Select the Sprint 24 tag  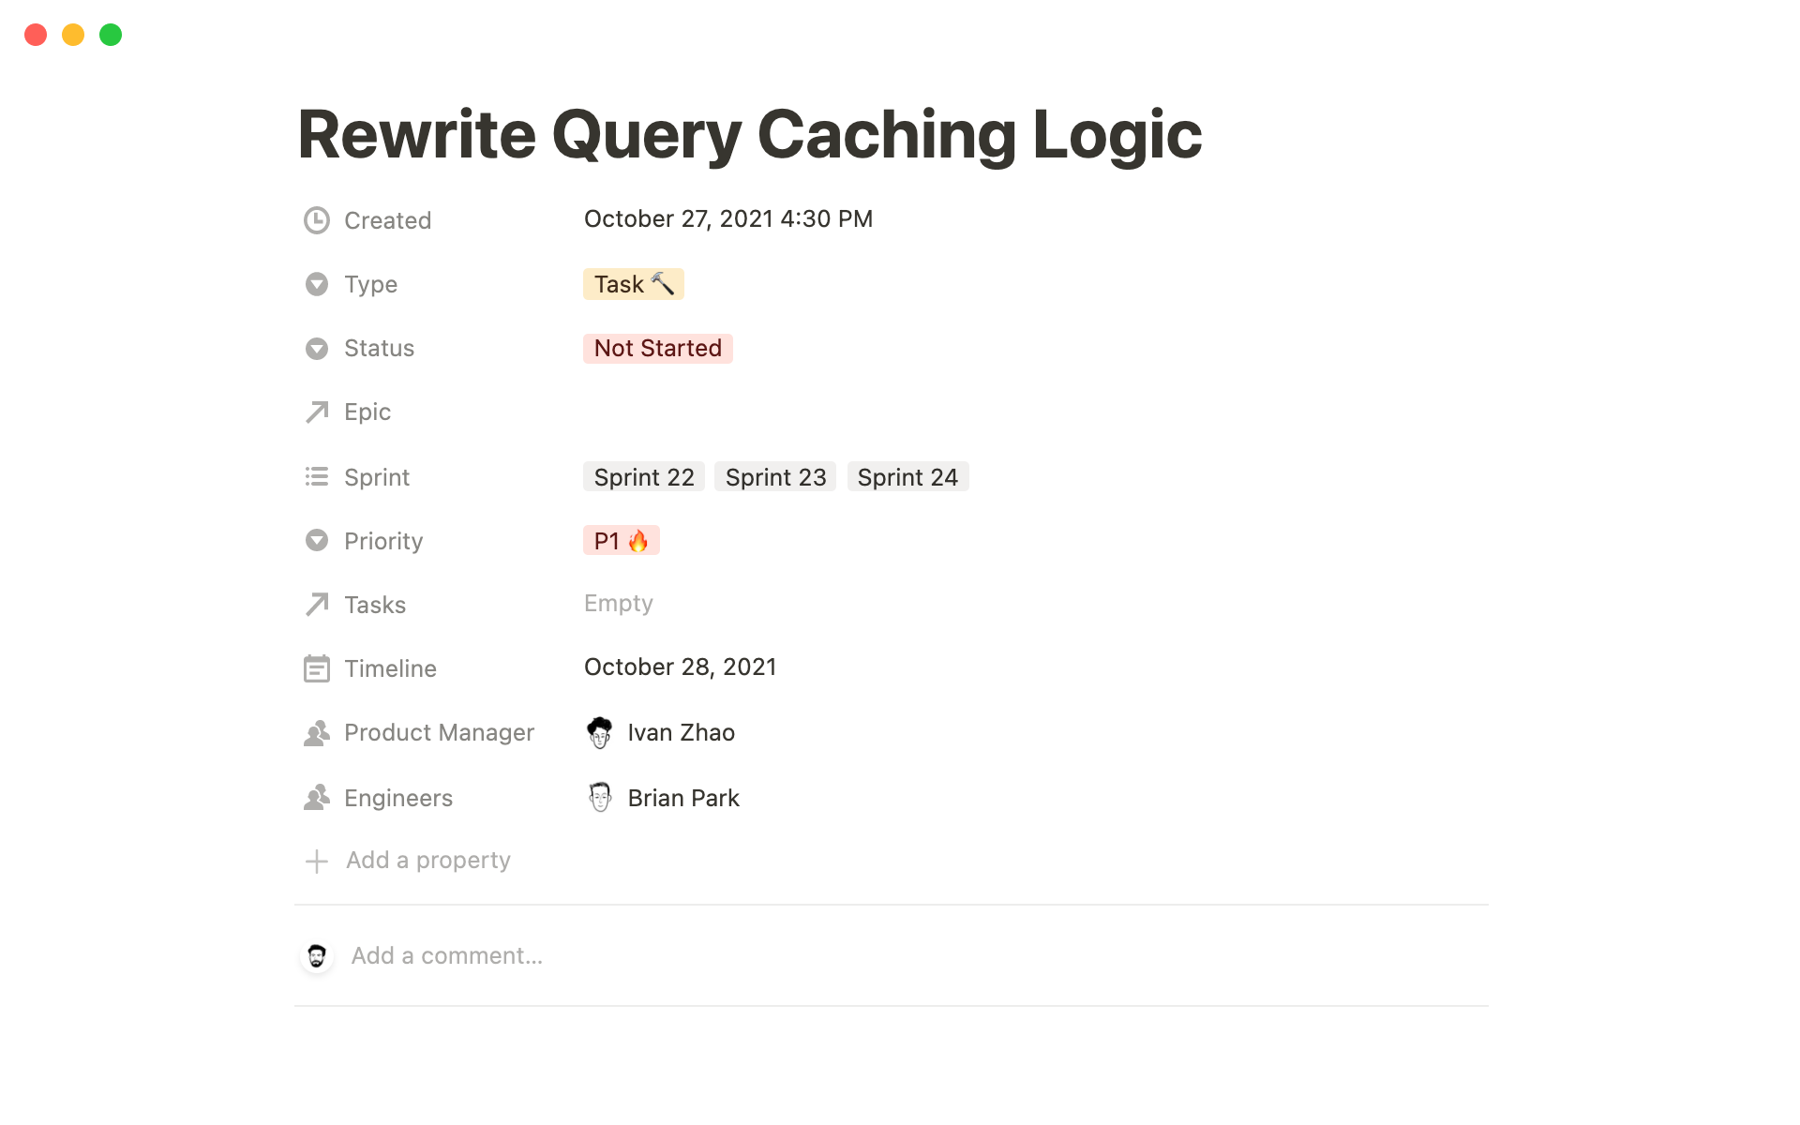point(907,477)
